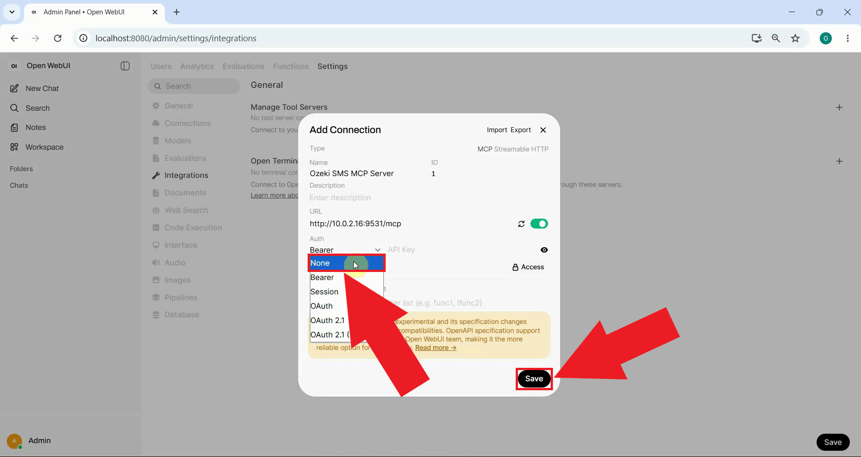This screenshot has width=861, height=457.
Task: Open Connections settings section
Action: [181, 123]
